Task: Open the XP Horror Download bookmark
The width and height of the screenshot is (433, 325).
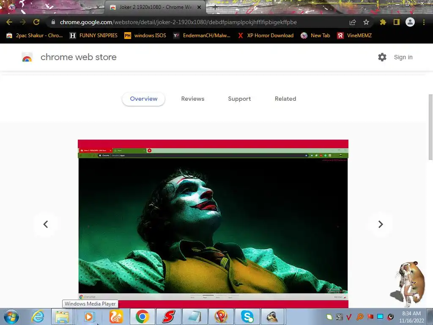Action: point(266,36)
